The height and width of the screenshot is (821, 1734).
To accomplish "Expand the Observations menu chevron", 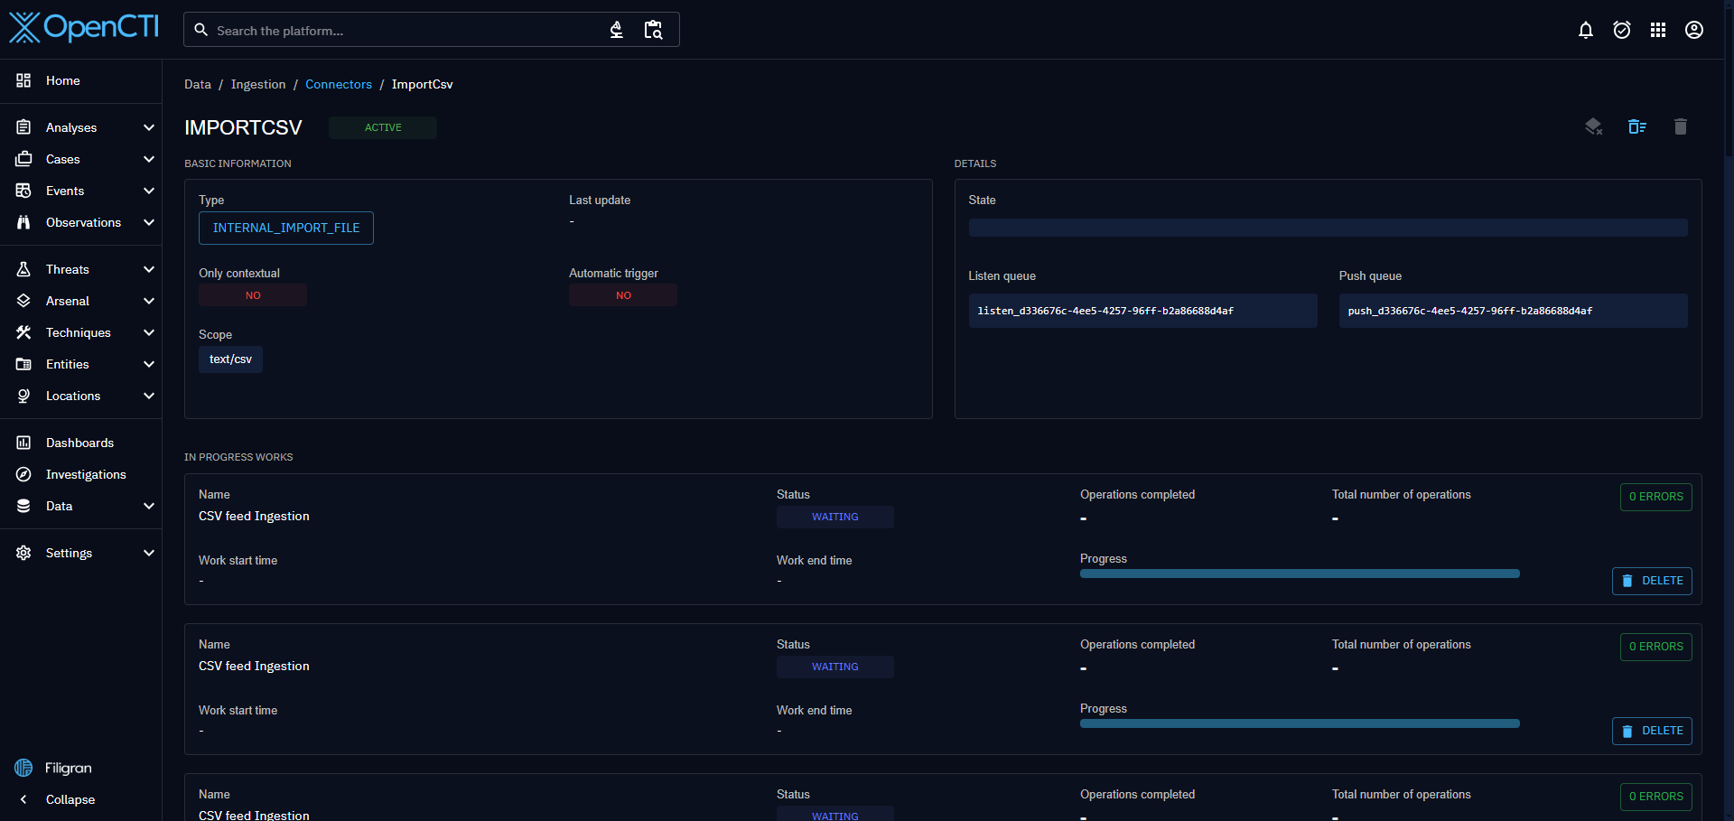I will click(149, 222).
